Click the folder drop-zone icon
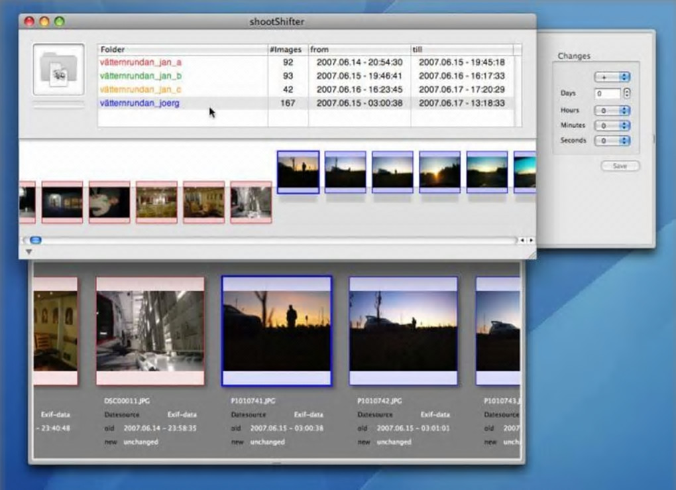The height and width of the screenshot is (490, 676). pos(58,69)
